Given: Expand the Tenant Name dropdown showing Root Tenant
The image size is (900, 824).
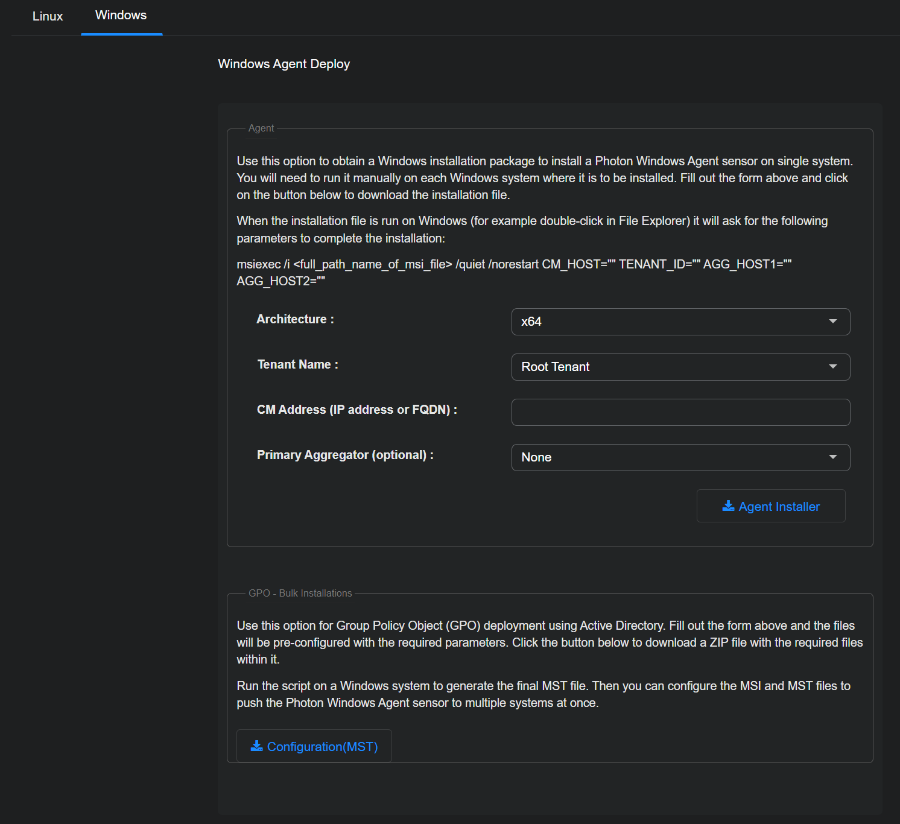Looking at the screenshot, I should (x=670, y=367).
